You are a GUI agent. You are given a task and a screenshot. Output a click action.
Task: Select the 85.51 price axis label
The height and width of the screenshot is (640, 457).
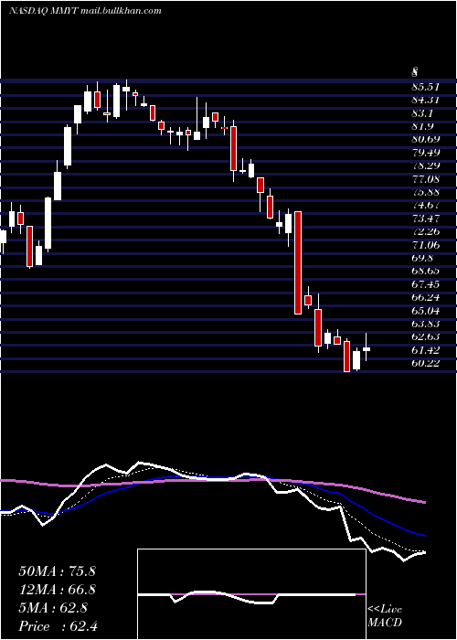pos(426,87)
